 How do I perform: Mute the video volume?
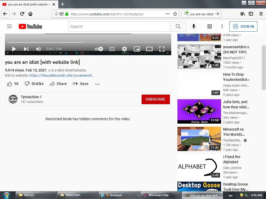[x=38, y=49]
